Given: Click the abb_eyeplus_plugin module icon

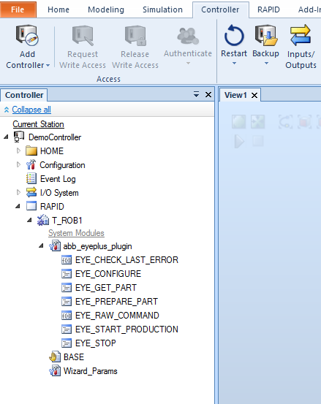Looking at the screenshot, I should (55, 245).
